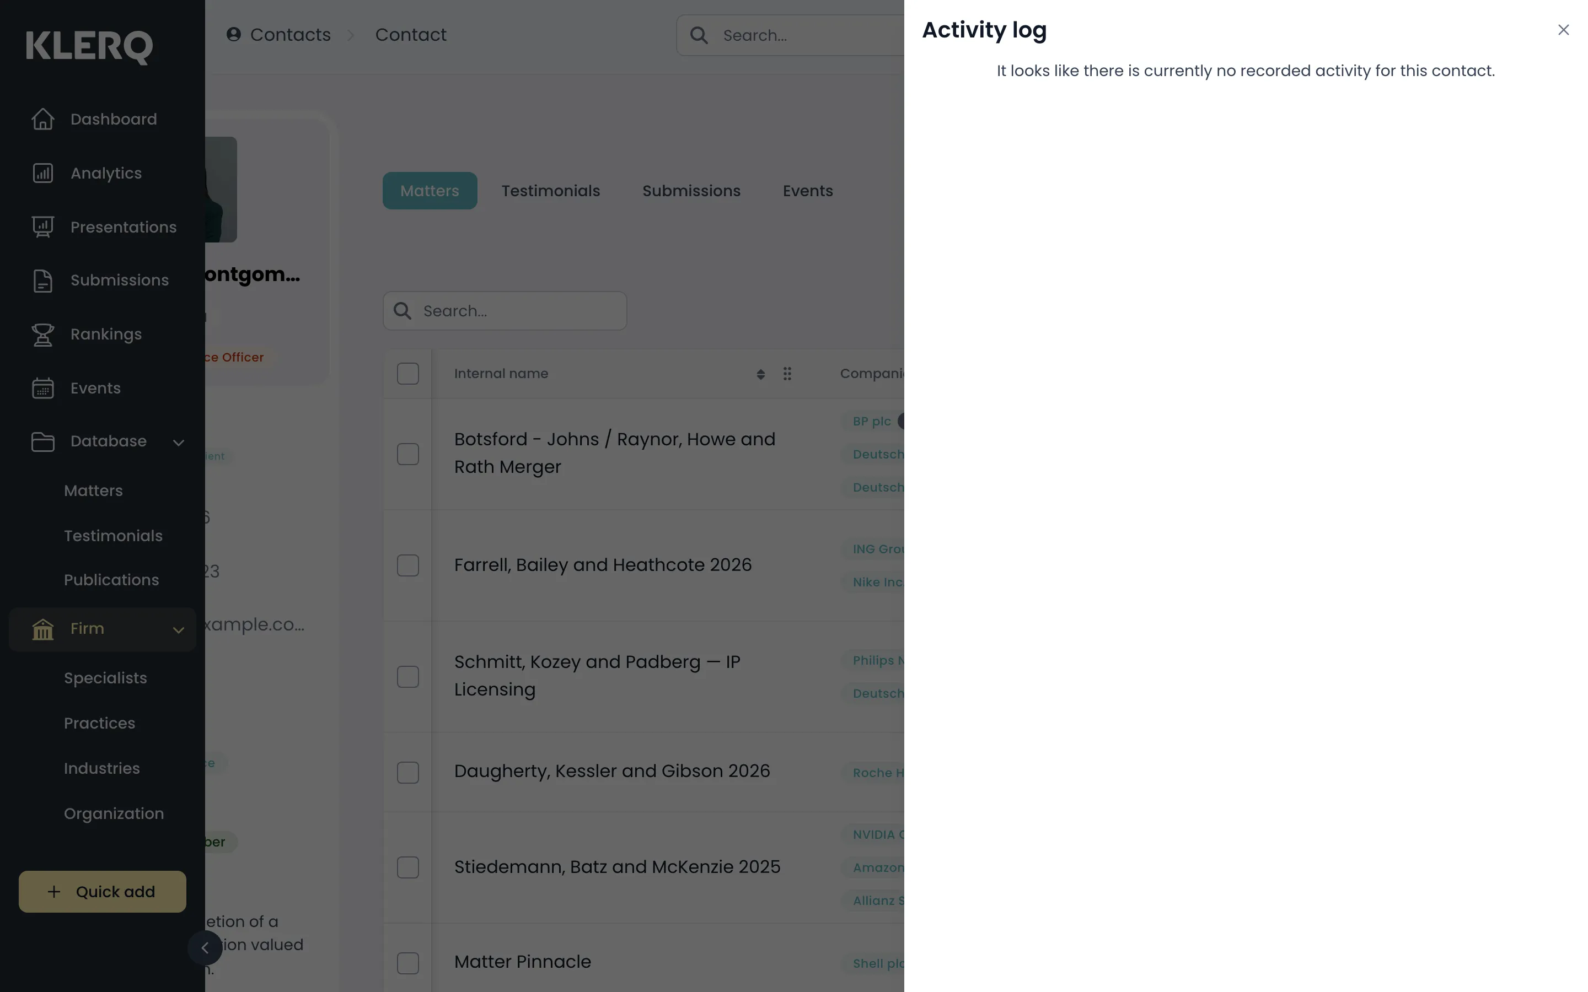Click the top search magnifier icon

click(699, 35)
